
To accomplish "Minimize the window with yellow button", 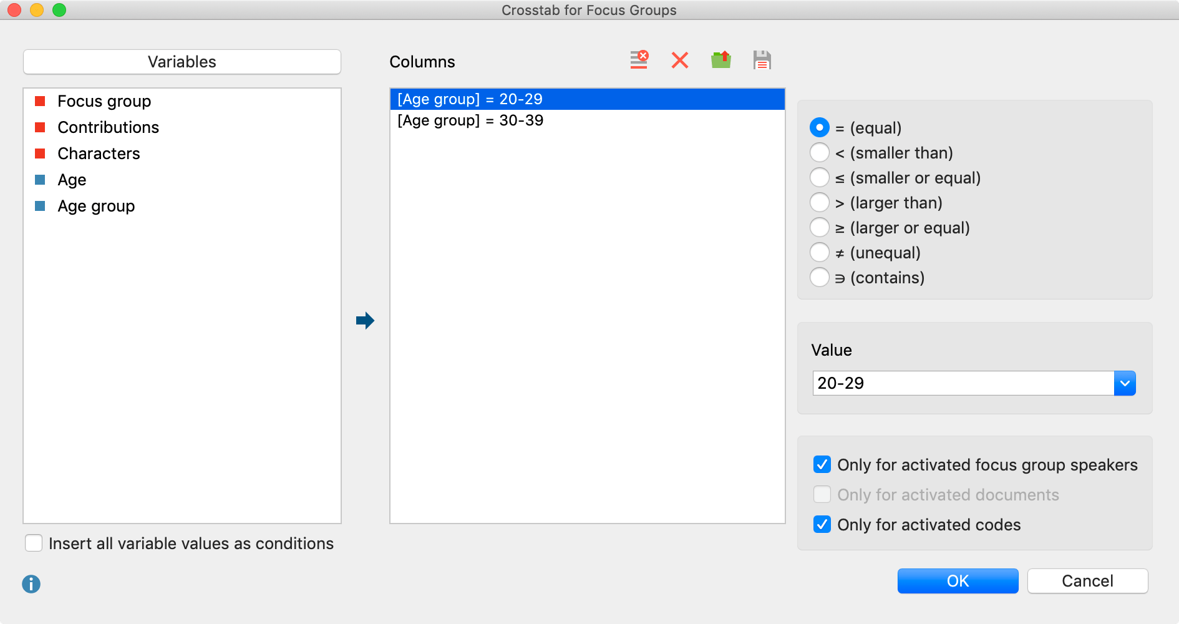I will pyautogui.click(x=37, y=10).
